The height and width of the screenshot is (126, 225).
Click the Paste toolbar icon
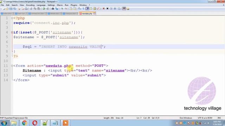39,9
